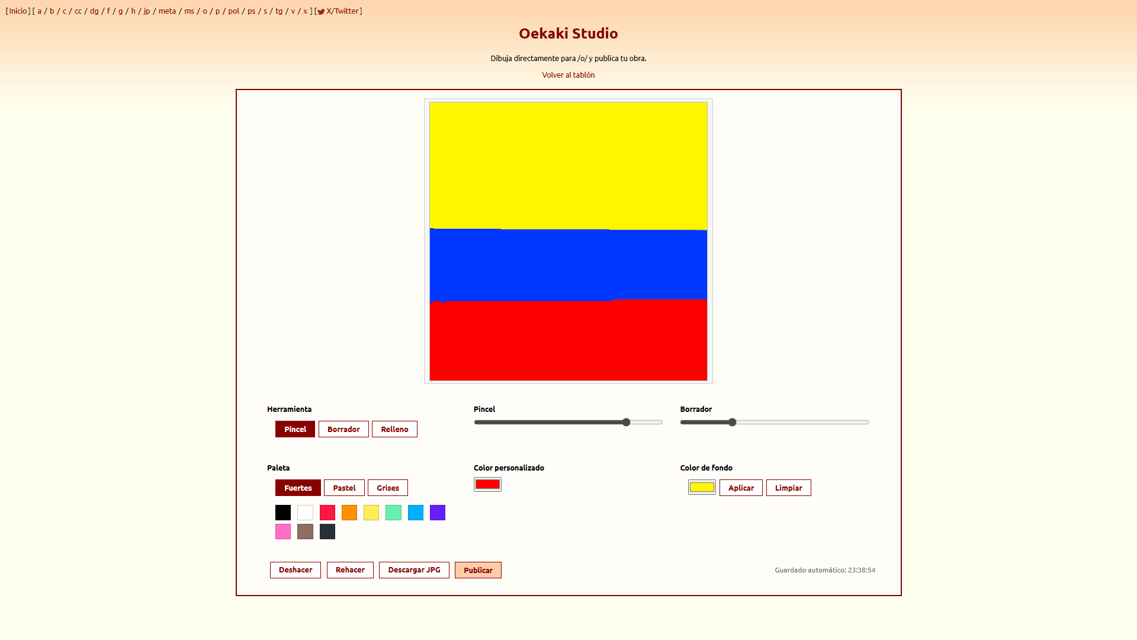Select the black palette swatch
This screenshot has height=640, width=1137.
[283, 513]
